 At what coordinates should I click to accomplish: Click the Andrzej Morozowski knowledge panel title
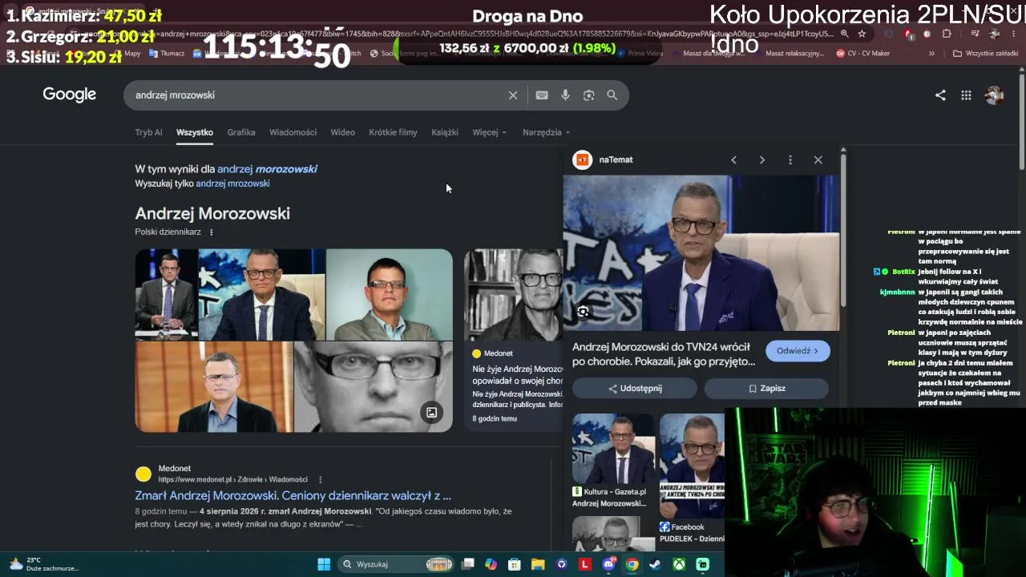pos(212,214)
